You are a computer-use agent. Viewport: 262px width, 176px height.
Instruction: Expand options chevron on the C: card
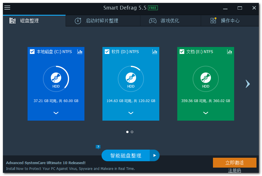click(56, 113)
